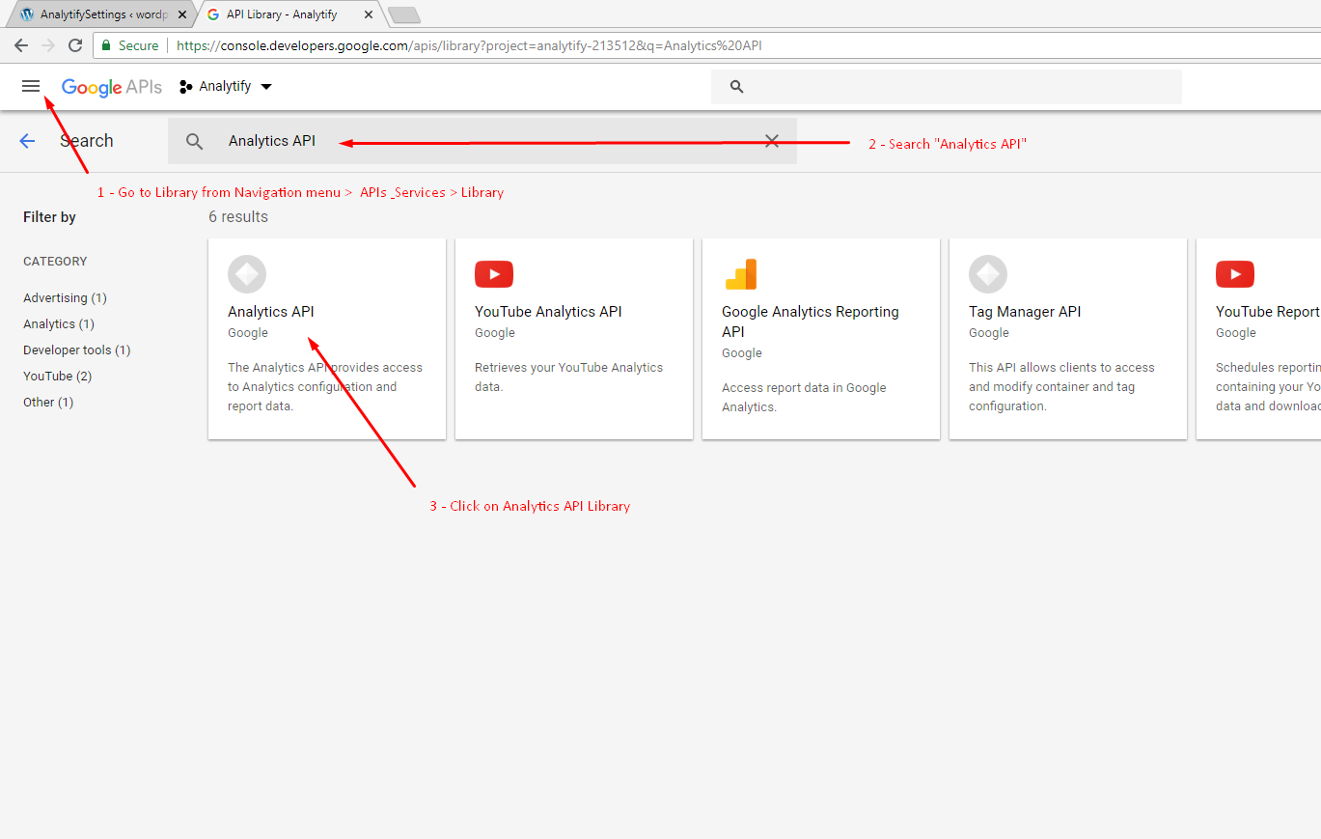1321x839 pixels.
Task: Click the magnifier icon in the library search box
Action: click(195, 141)
